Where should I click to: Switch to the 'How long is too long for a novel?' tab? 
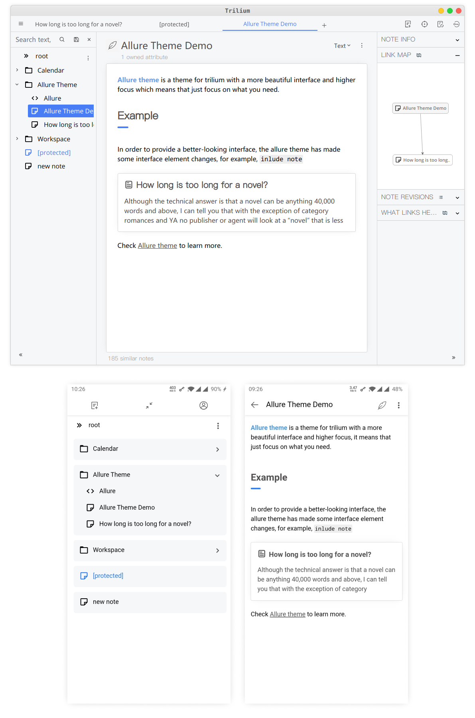[x=79, y=24]
